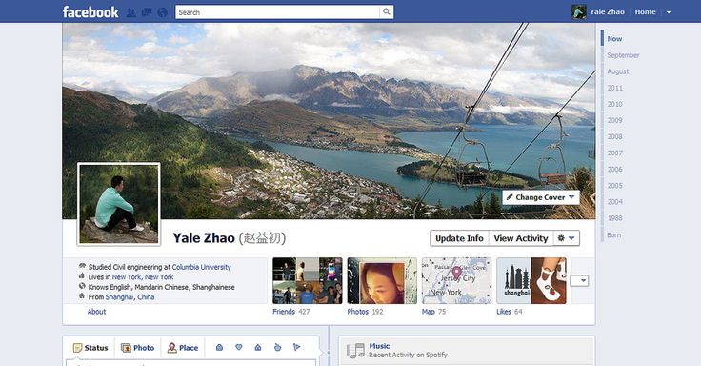The width and height of the screenshot is (701, 366).
Task: Click the Place pin icon
Action: [172, 348]
